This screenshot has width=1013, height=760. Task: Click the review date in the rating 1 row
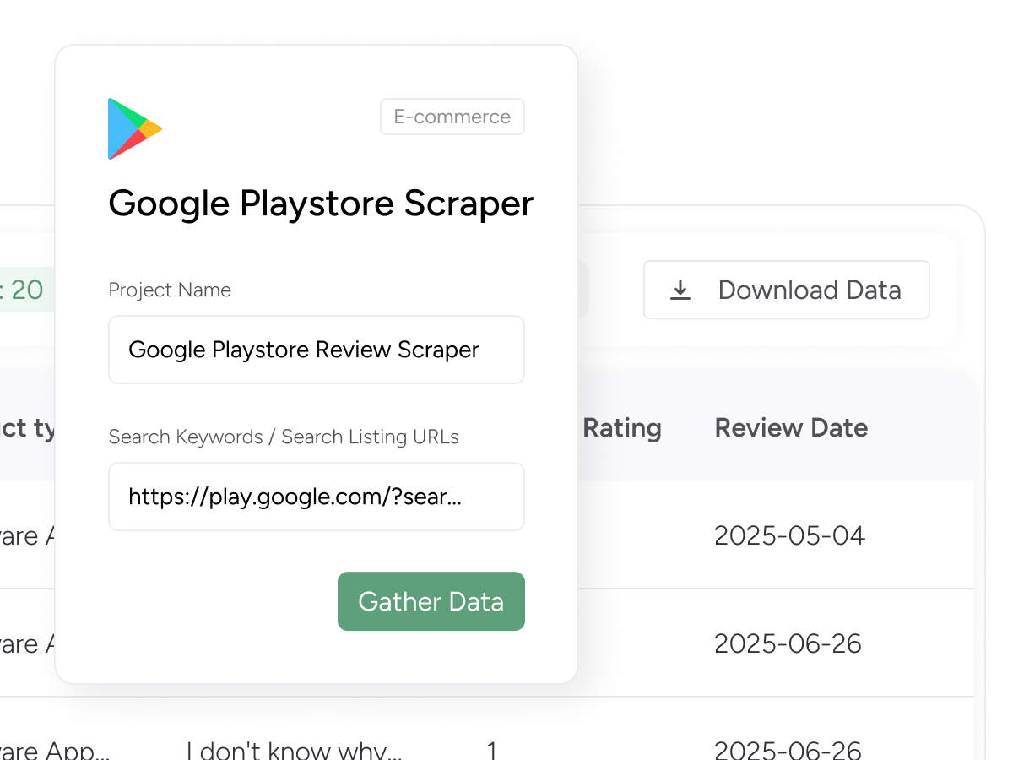click(x=788, y=748)
